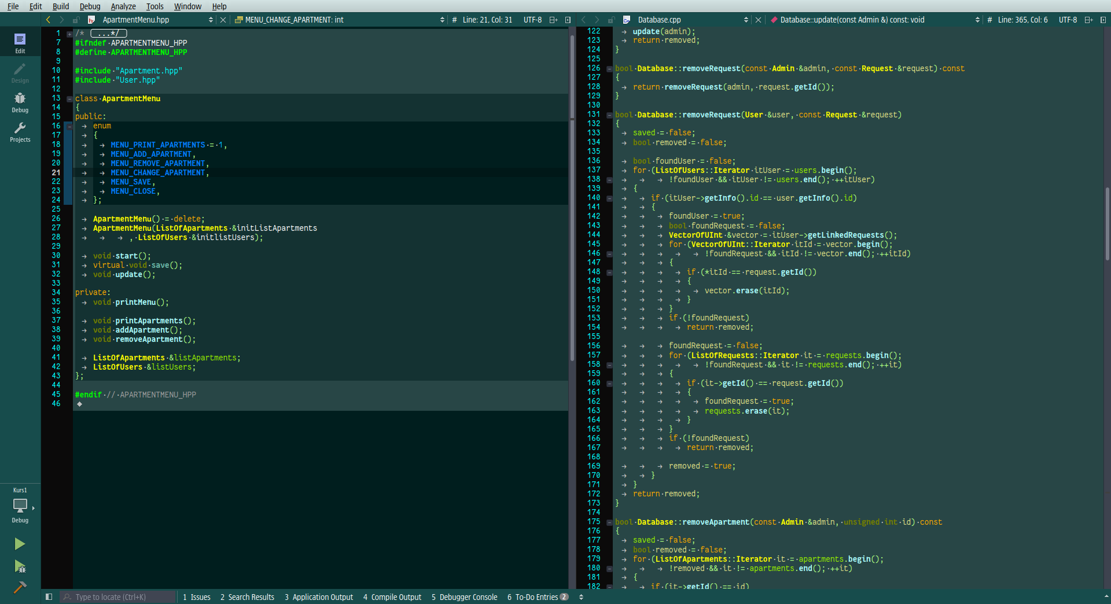
Task: Show Compile Output pane
Action: coord(392,597)
